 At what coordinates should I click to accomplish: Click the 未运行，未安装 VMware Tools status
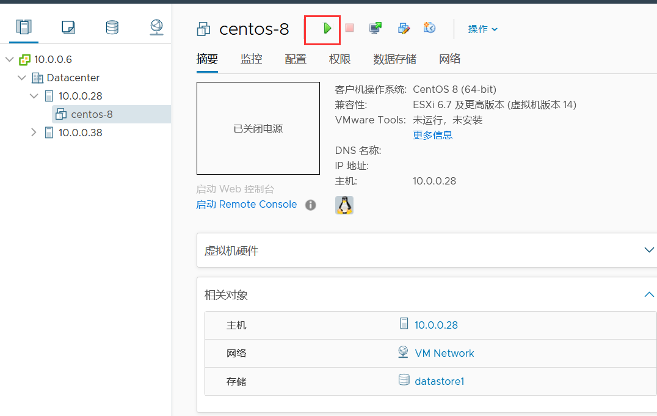448,120
